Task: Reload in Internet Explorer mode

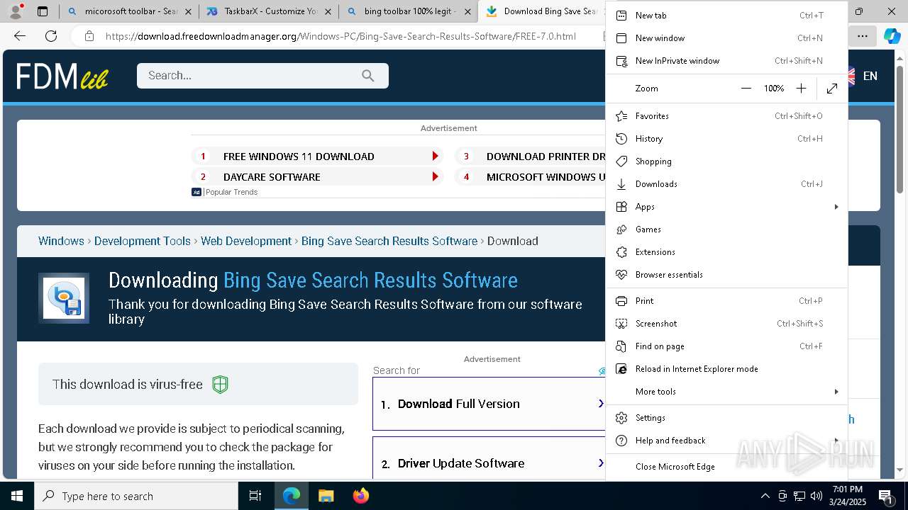Action: [726, 369]
